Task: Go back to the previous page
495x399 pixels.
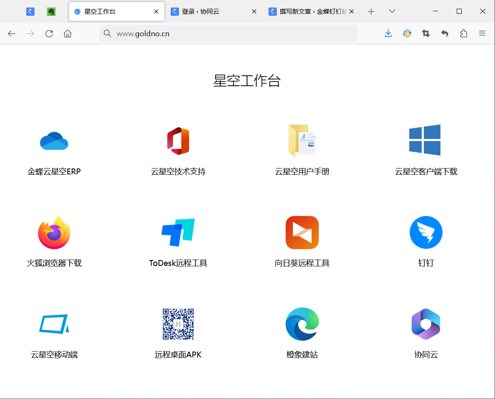Action: [12, 33]
